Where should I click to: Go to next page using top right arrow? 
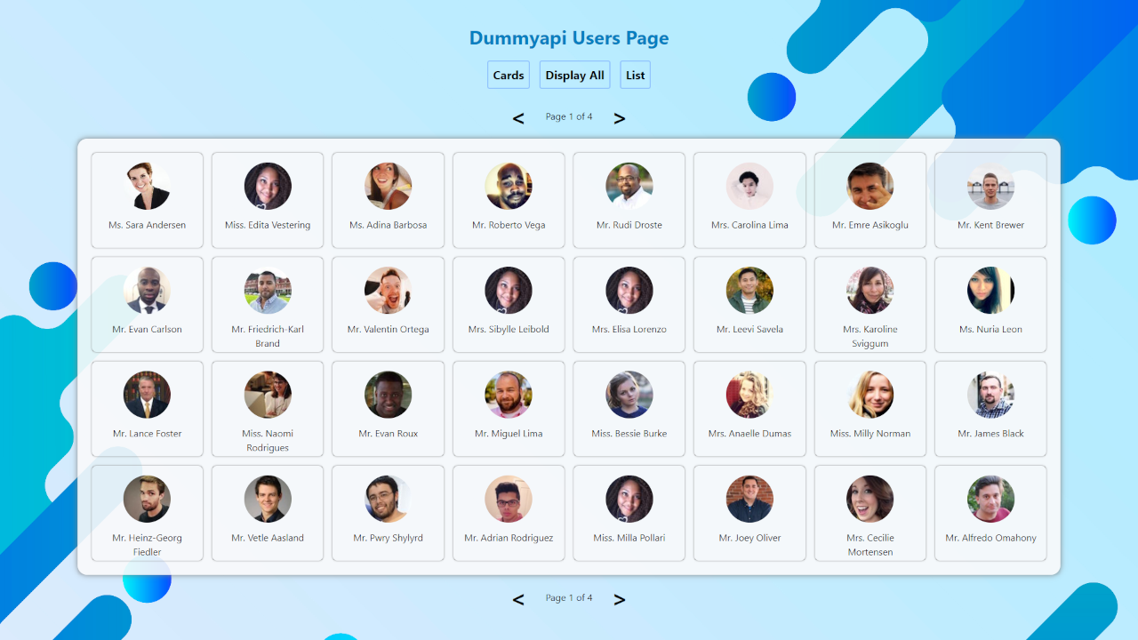(x=620, y=118)
